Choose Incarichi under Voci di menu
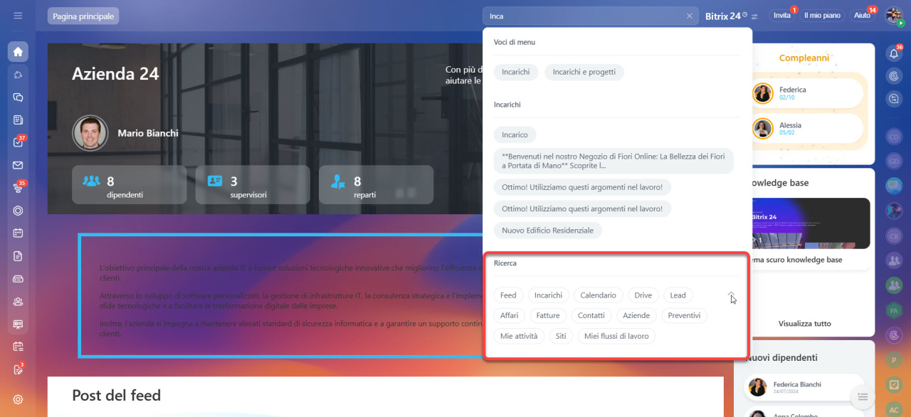The image size is (911, 417). (516, 72)
